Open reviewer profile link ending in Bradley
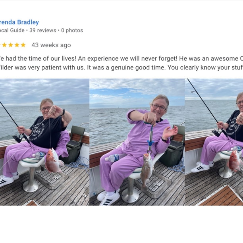 click(19, 22)
